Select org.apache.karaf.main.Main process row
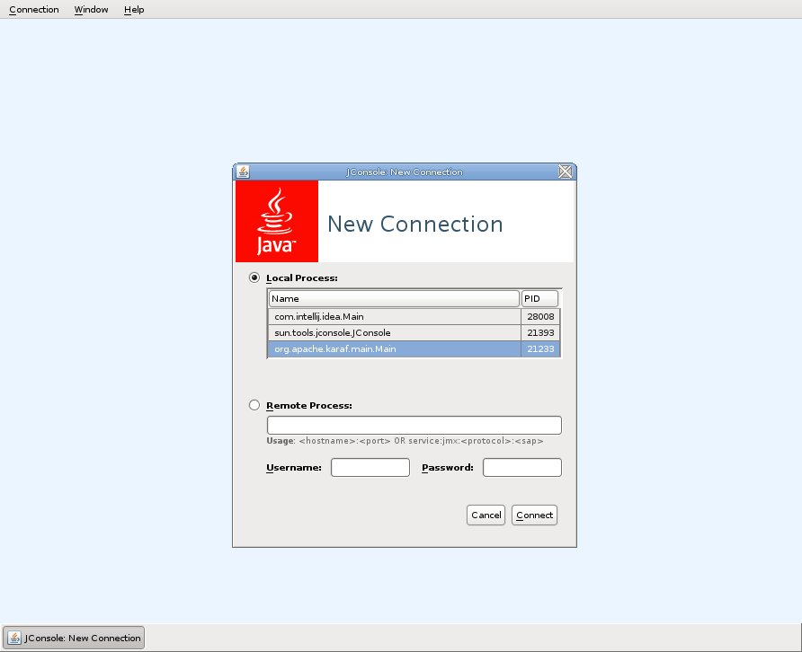The height and width of the screenshot is (652, 802). [x=394, y=348]
